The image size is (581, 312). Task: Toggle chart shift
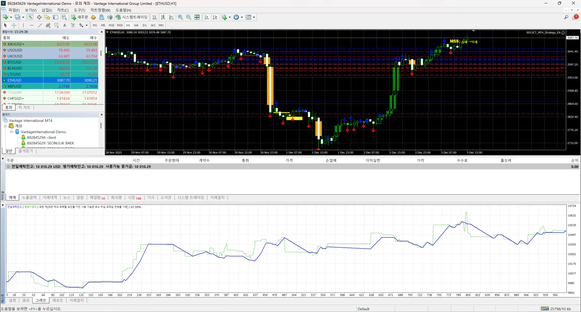215,17
